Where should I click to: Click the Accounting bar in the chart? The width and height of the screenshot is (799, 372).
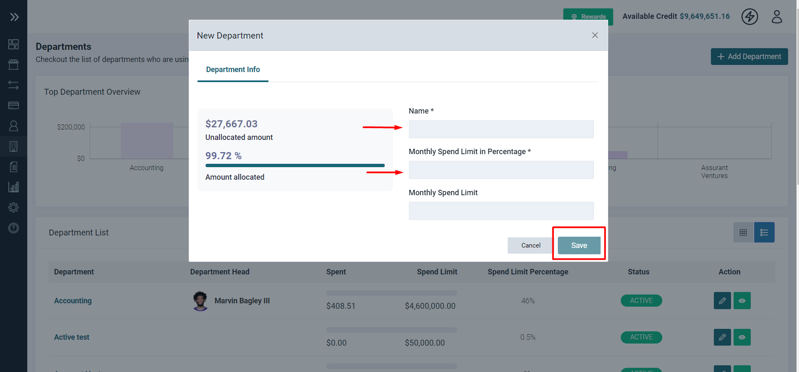(147, 141)
